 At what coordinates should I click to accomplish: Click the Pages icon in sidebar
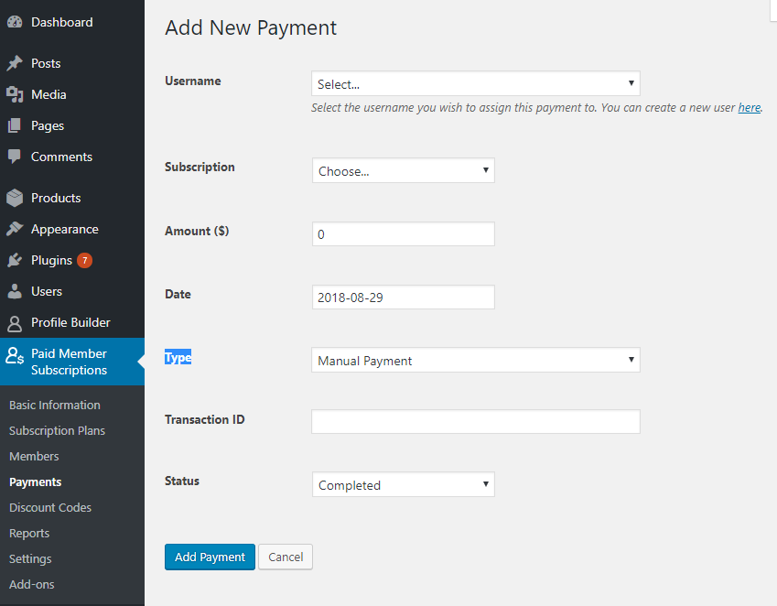(15, 125)
